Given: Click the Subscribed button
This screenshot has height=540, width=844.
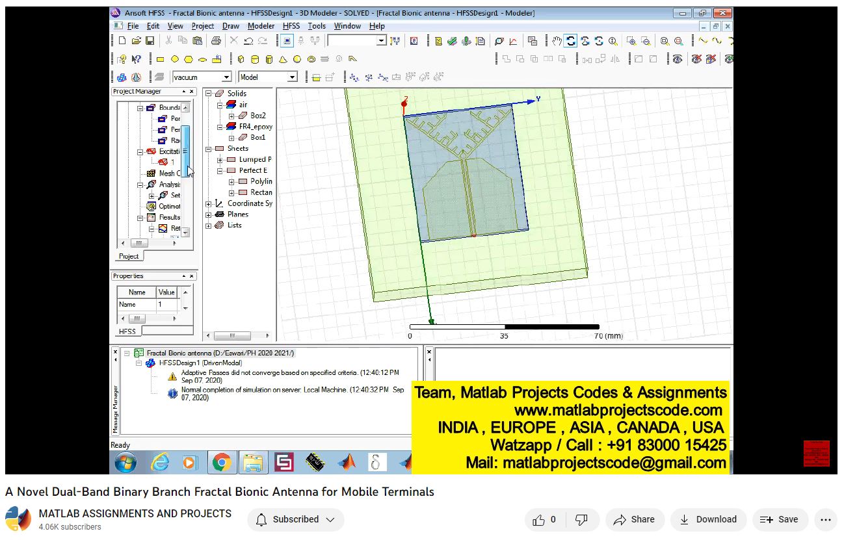Looking at the screenshot, I should point(296,519).
